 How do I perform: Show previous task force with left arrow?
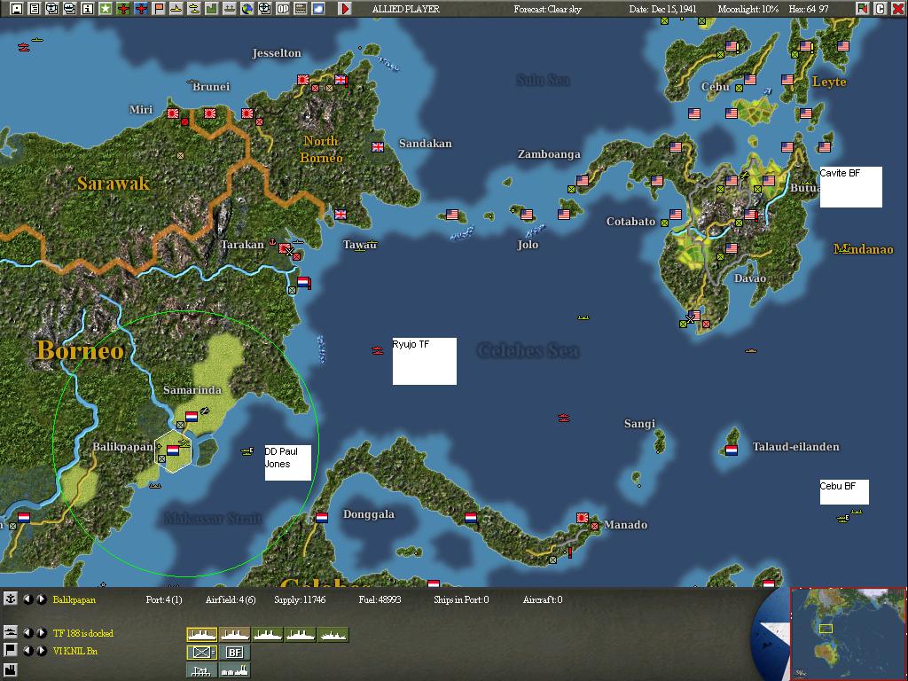pos(27,633)
